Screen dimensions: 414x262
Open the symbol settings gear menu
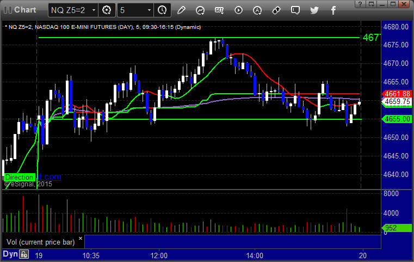pos(107,10)
